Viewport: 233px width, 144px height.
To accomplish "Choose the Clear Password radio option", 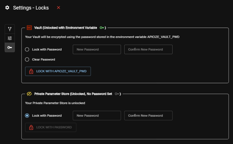I will (27, 59).
